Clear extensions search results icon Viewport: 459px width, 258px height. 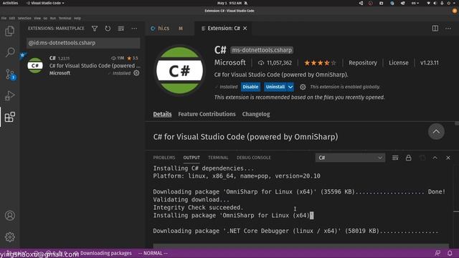[121, 29]
